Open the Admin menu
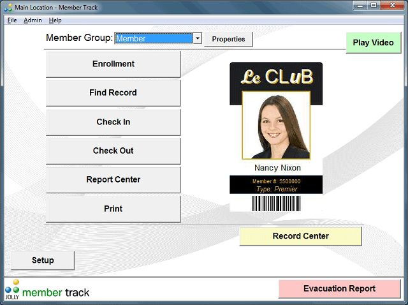Screen dimensions: 408x305 33,20
